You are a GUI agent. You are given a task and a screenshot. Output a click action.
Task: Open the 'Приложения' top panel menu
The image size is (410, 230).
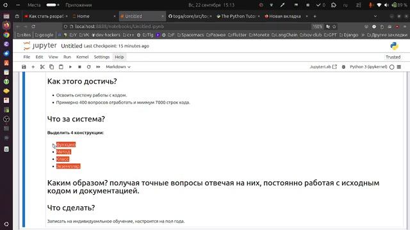(x=78, y=5)
